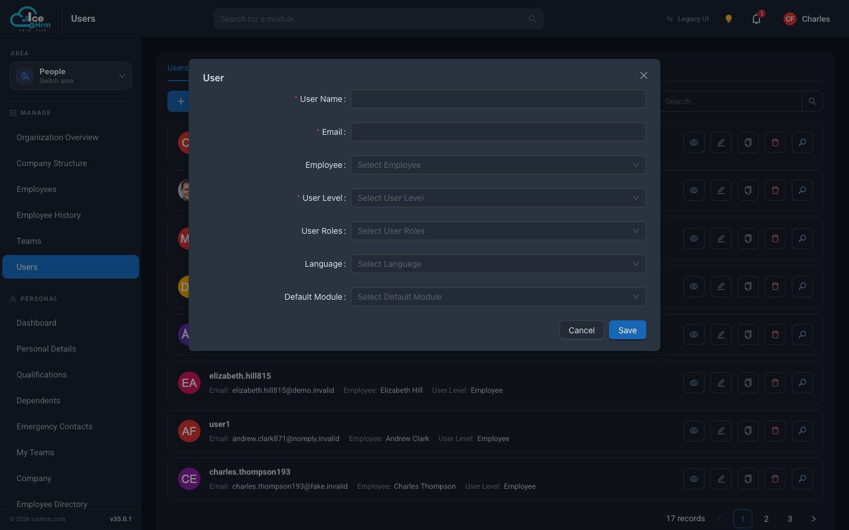Edit the charles.thompson193 user

pyautogui.click(x=721, y=479)
